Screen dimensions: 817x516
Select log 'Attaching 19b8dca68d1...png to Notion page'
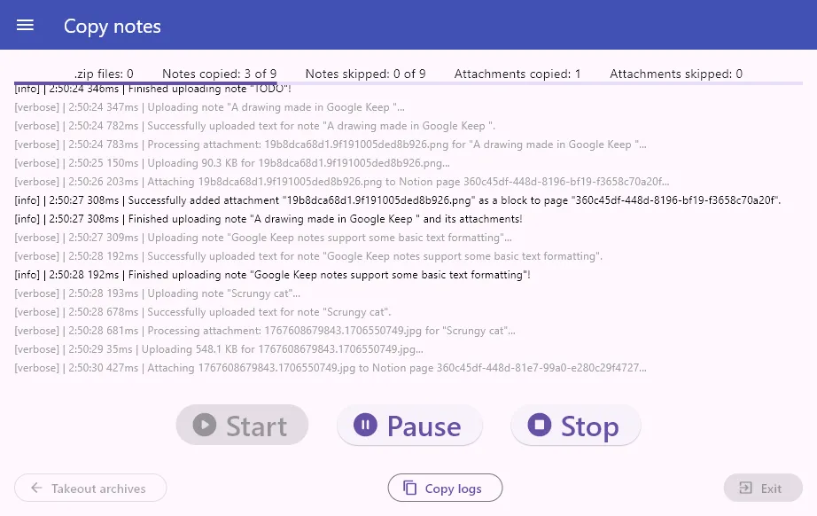point(342,182)
